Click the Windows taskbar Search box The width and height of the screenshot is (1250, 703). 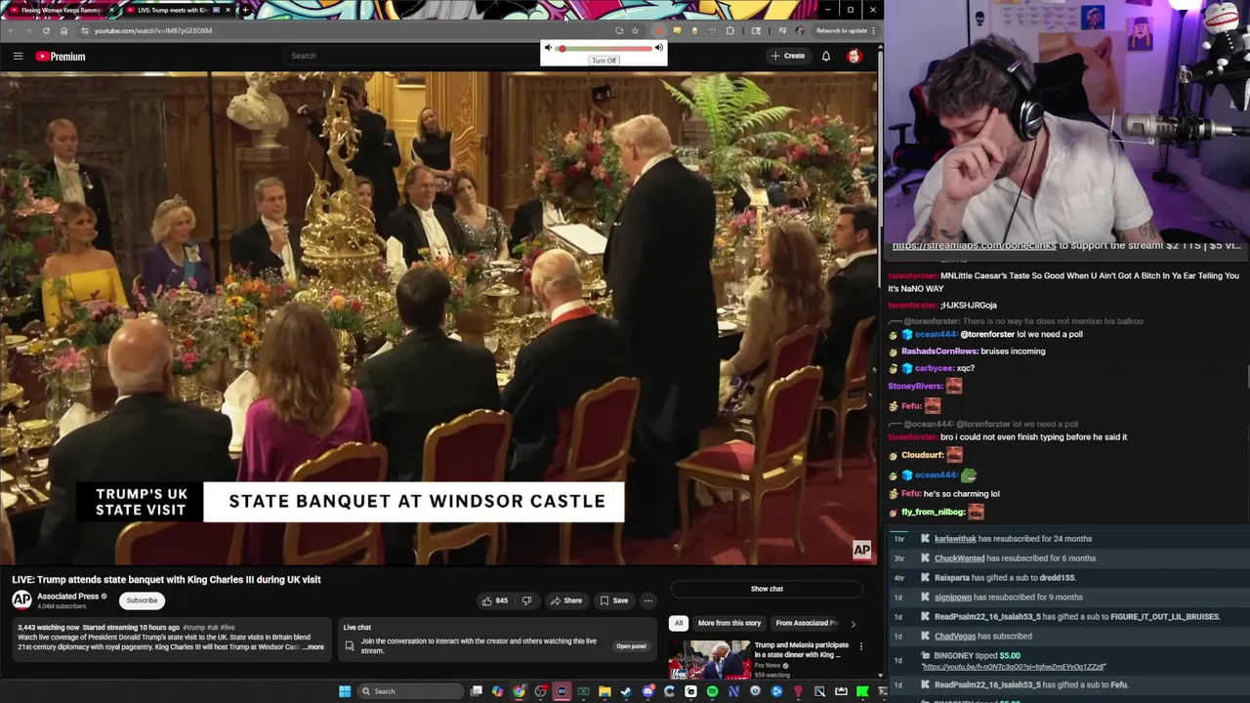[410, 691]
